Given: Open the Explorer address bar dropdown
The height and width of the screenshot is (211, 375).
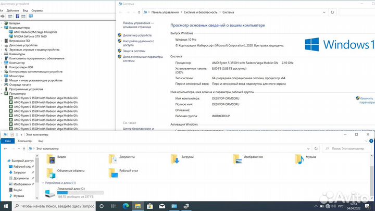Looking at the screenshot, I should click(x=308, y=148).
